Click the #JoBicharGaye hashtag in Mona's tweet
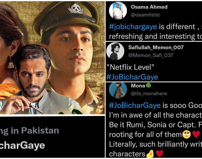This screenshot has width=202, height=159. point(135,105)
